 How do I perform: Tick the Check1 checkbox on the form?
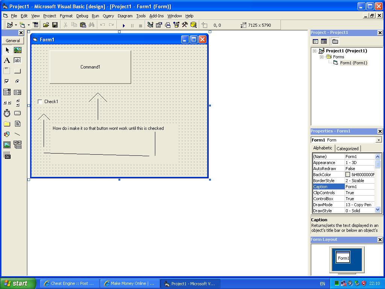[x=40, y=102]
